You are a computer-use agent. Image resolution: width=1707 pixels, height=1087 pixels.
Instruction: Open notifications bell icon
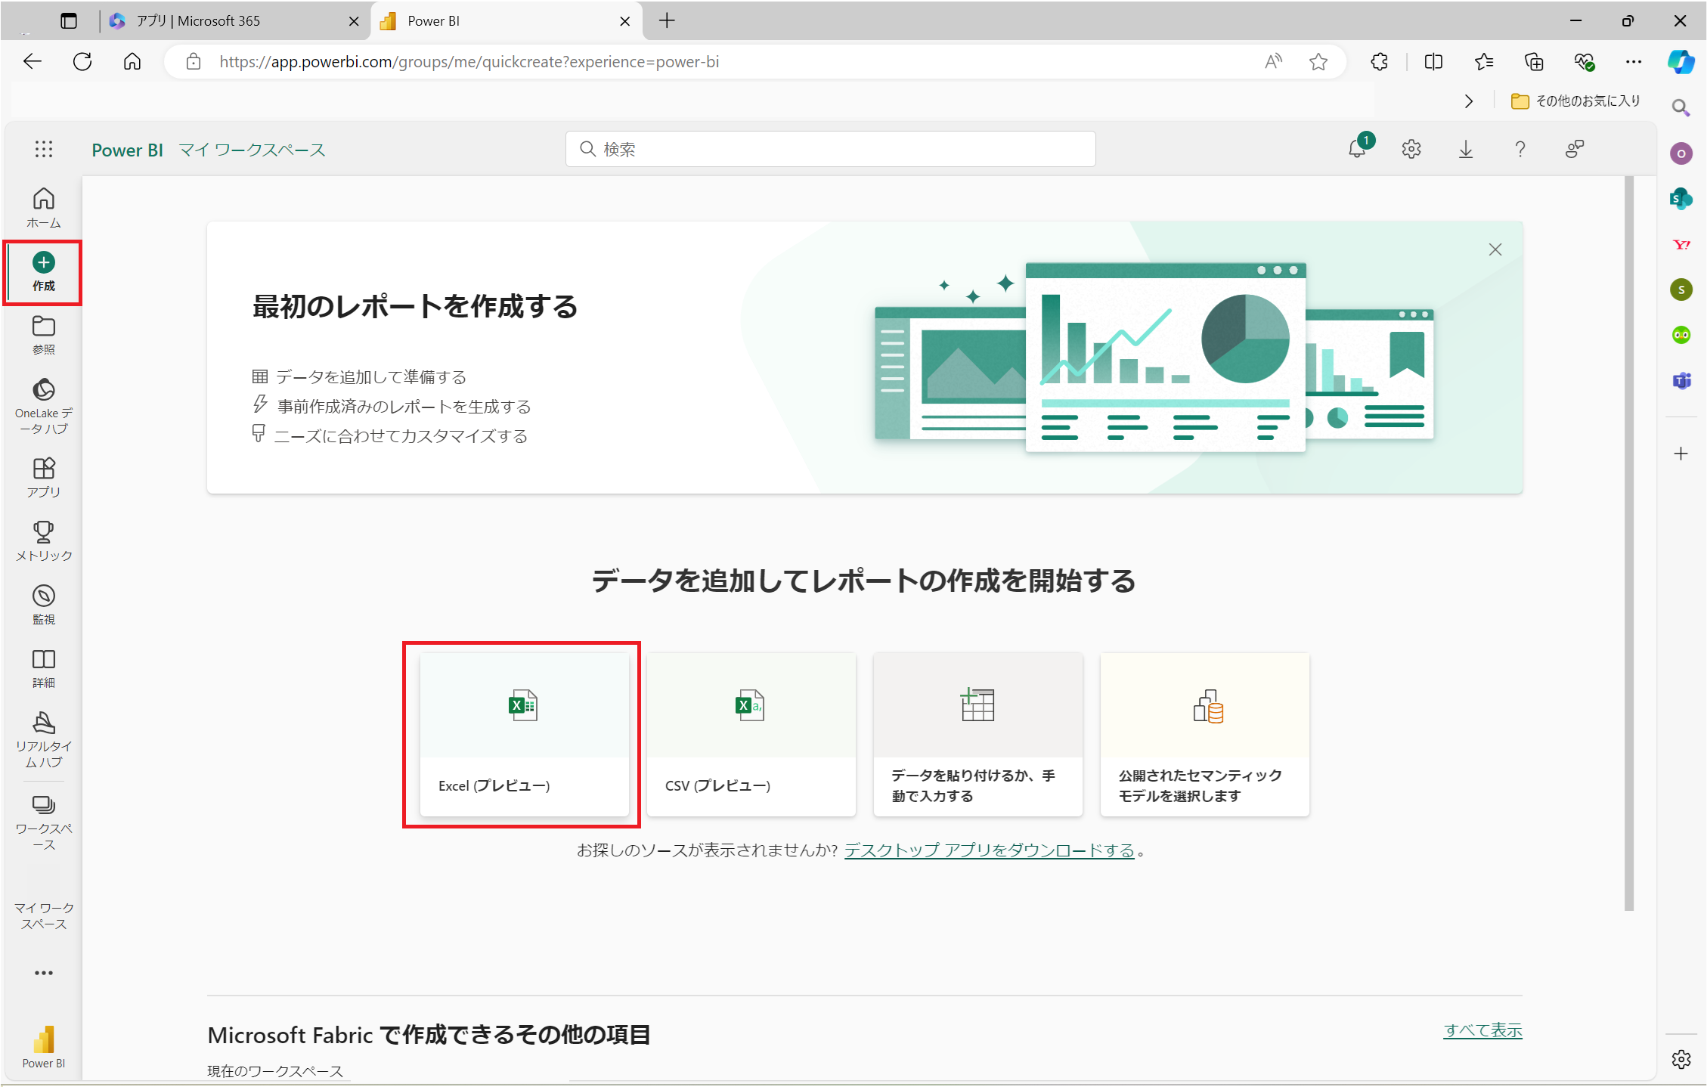tap(1357, 149)
